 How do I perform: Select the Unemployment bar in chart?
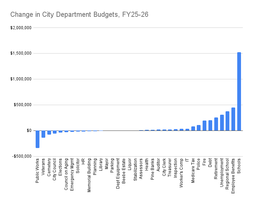222,123
